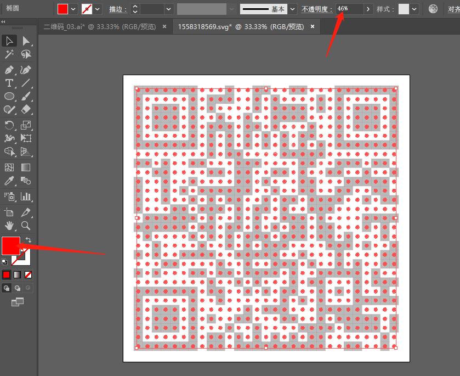This screenshot has height=376, width=460.
Task: Open the 描边 stroke panel link
Action: click(118, 9)
